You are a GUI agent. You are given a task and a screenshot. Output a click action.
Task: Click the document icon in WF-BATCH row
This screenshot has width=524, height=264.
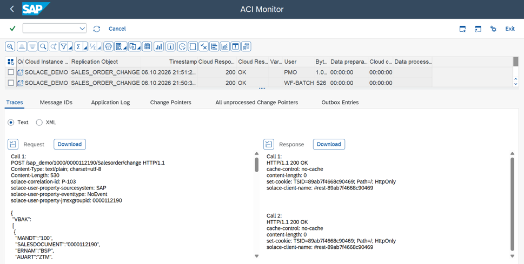pos(21,83)
